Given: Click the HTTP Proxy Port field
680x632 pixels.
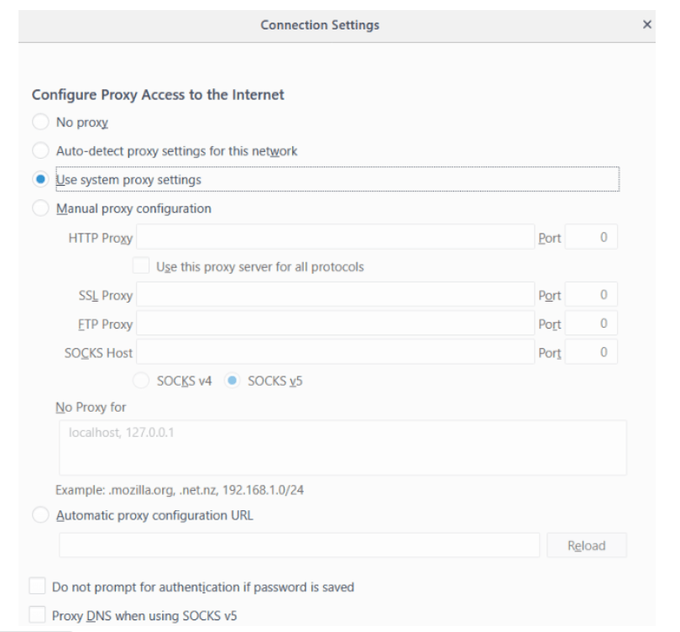Looking at the screenshot, I should point(591,237).
